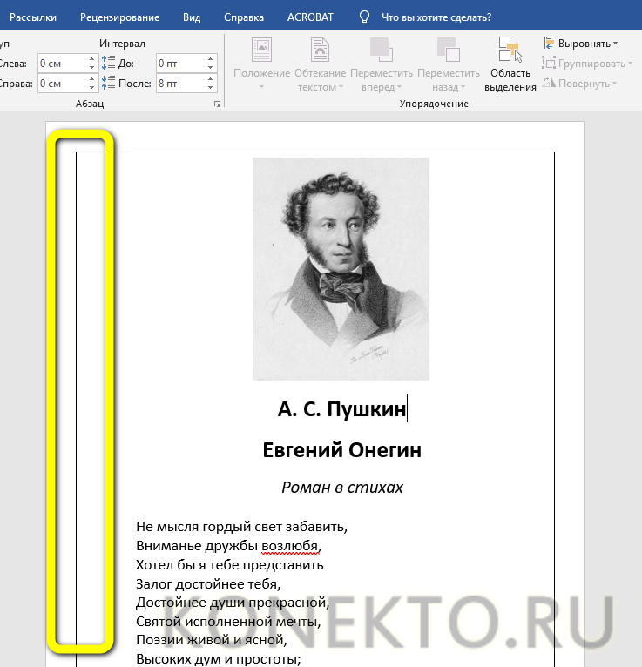Image resolution: width=642 pixels, height=667 pixels.
Task: Click the lightbulb Tell Me icon
Action: click(364, 17)
